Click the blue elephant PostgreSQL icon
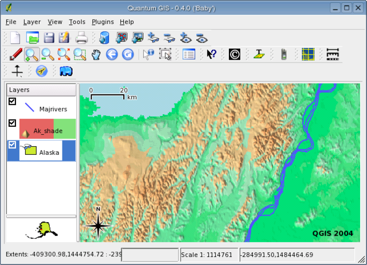 point(66,71)
